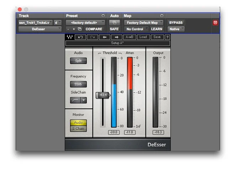Click the Threshold meter value -30.0

click(114, 132)
